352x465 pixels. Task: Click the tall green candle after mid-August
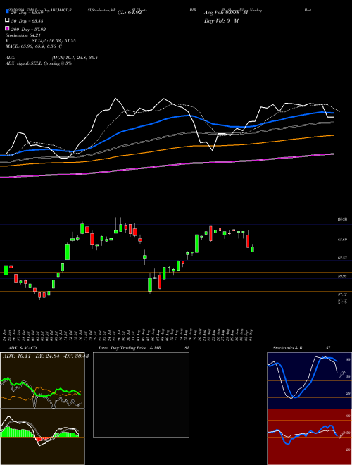[196, 244]
